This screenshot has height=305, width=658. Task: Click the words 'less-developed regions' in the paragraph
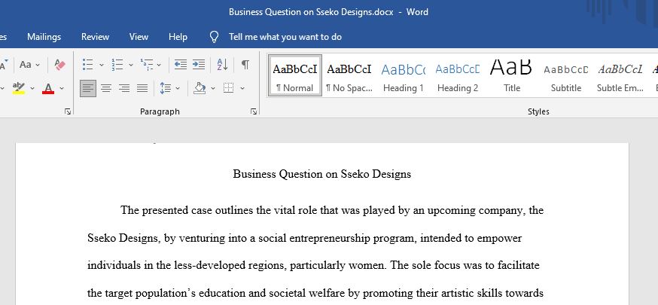230,266
